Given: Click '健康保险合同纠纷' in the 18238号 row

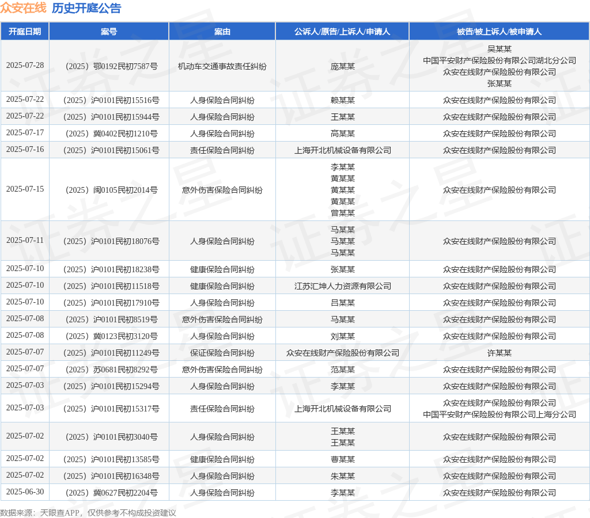Looking at the screenshot, I should click(x=222, y=269).
